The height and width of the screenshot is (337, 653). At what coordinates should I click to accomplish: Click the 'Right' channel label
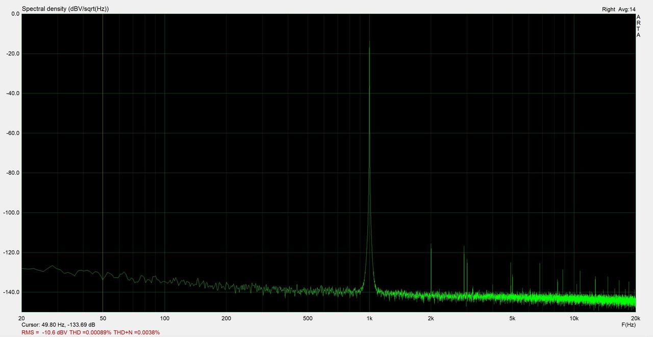click(609, 9)
